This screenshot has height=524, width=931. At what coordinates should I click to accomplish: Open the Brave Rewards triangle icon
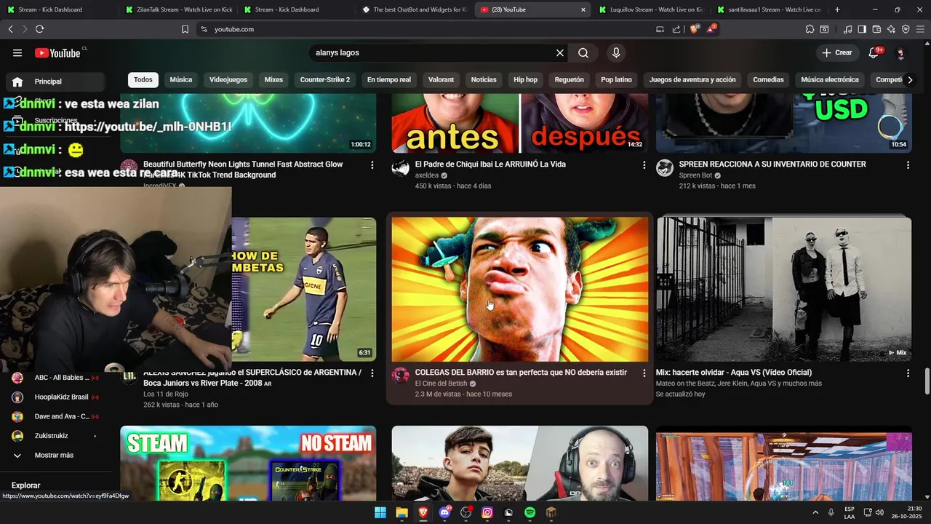[711, 29]
